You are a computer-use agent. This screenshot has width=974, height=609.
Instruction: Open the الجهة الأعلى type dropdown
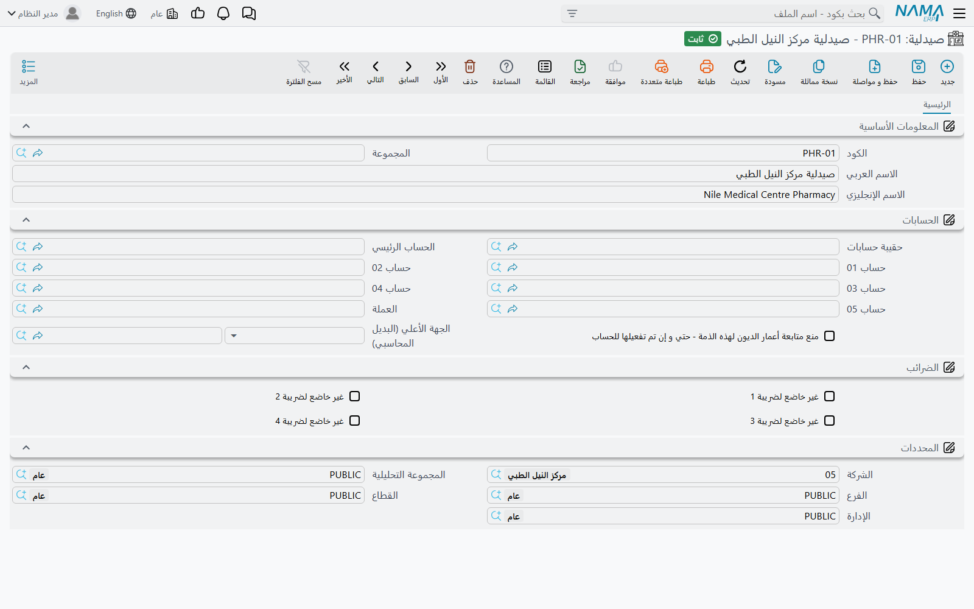coord(295,336)
